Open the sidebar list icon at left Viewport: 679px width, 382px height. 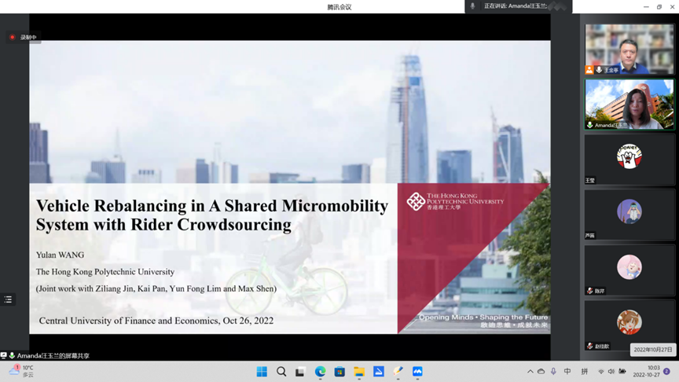pos(9,299)
